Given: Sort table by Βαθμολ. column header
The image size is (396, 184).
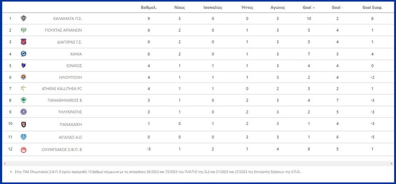Looking at the screenshot, I should pos(149,7).
